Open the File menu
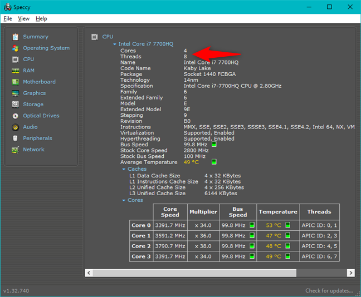 pos(8,18)
